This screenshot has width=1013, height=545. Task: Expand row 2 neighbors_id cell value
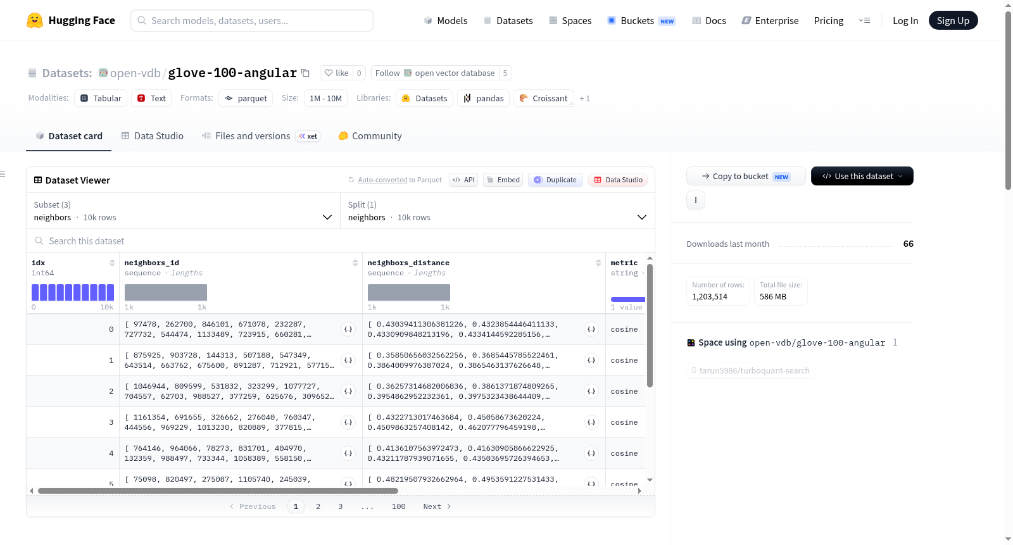pos(348,391)
